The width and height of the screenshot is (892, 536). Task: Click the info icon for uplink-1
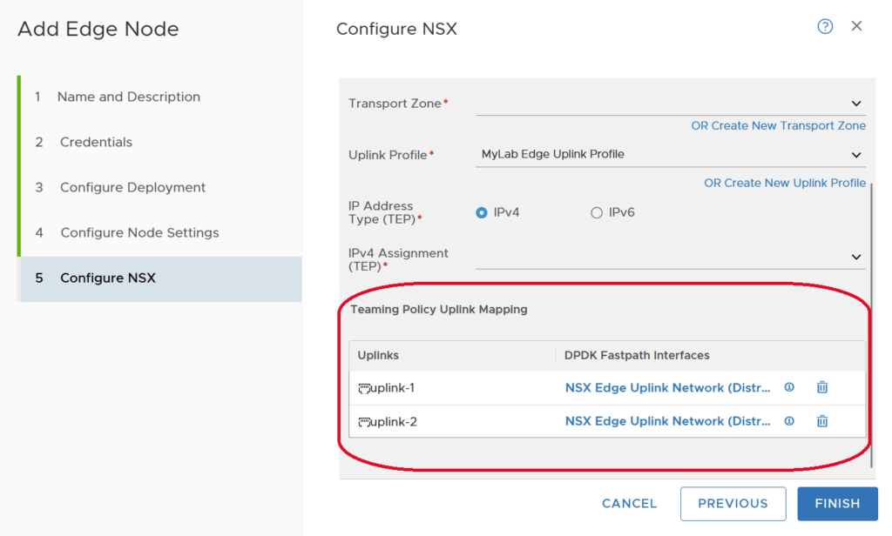point(789,388)
